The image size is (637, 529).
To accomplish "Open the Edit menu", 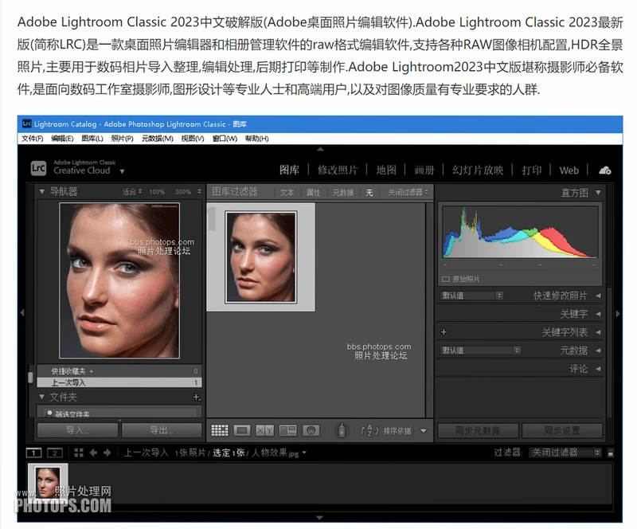I will pos(62,139).
